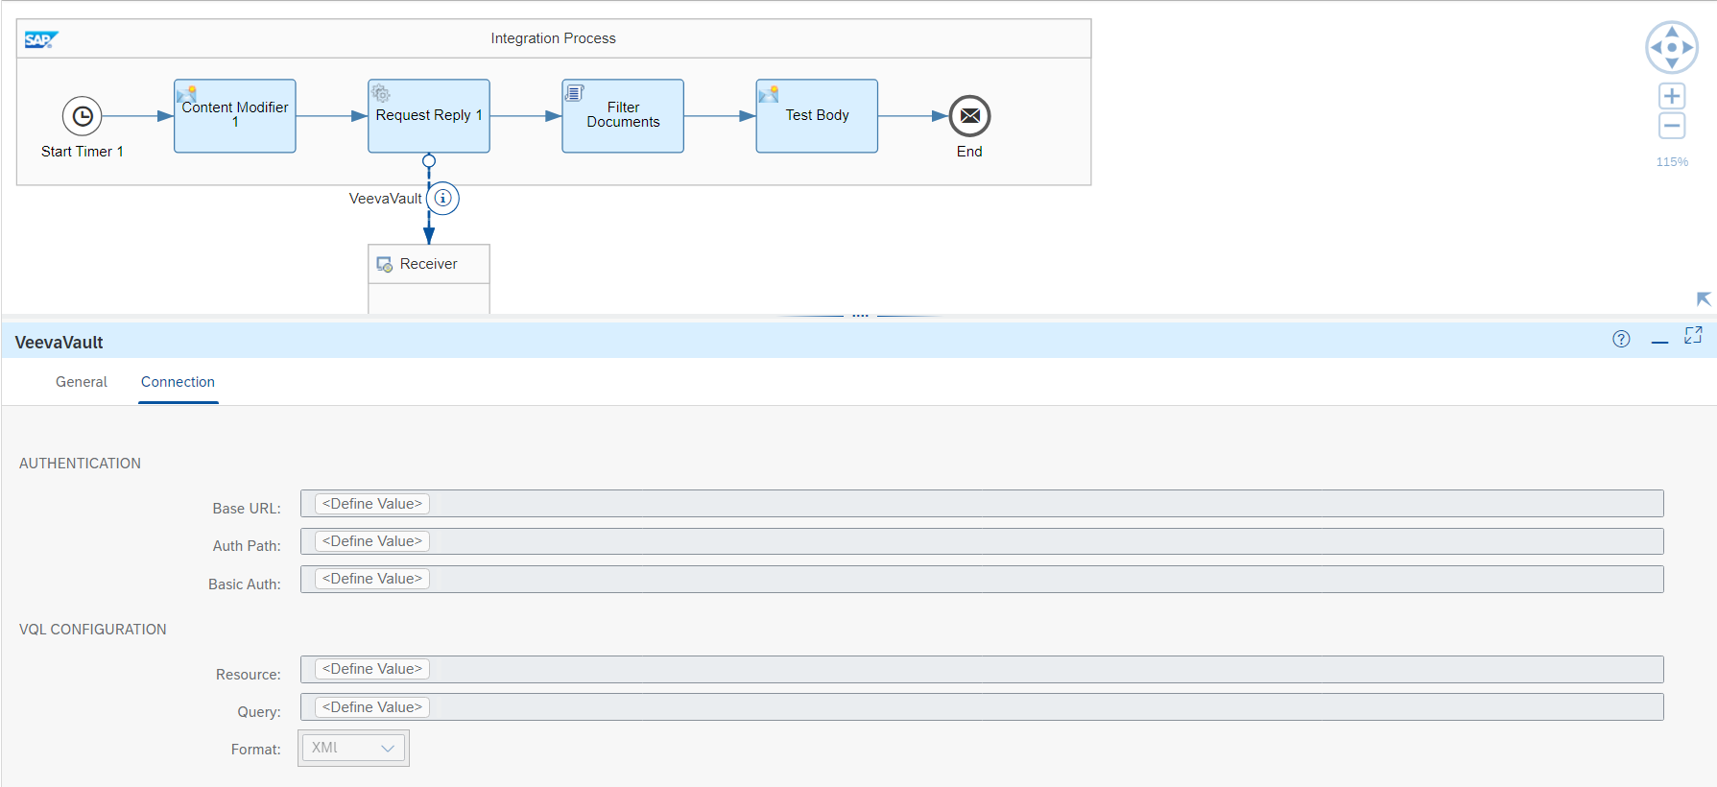Click the Query Define Value token
This screenshot has height=787, width=1717.
coord(372,707)
